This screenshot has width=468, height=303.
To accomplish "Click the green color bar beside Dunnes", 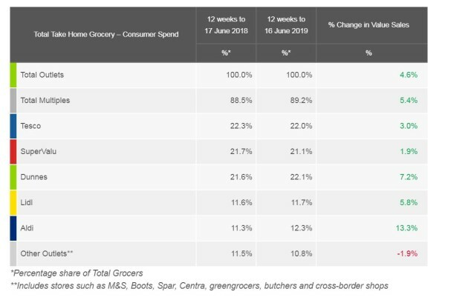I will [x=14, y=177].
